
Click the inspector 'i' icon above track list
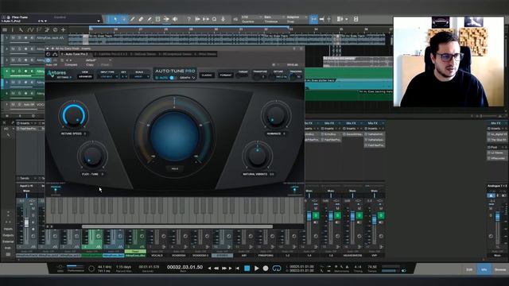coord(13,30)
